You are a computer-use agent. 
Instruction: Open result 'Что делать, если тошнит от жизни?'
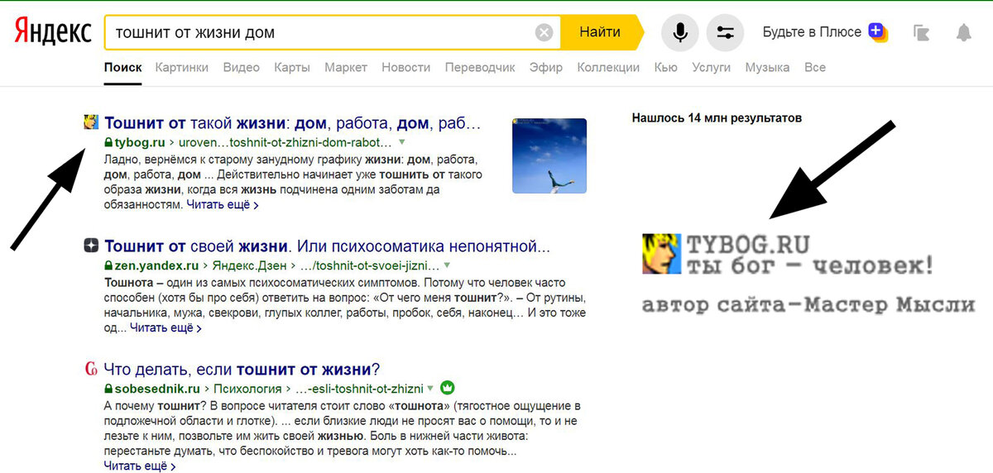coord(242,370)
